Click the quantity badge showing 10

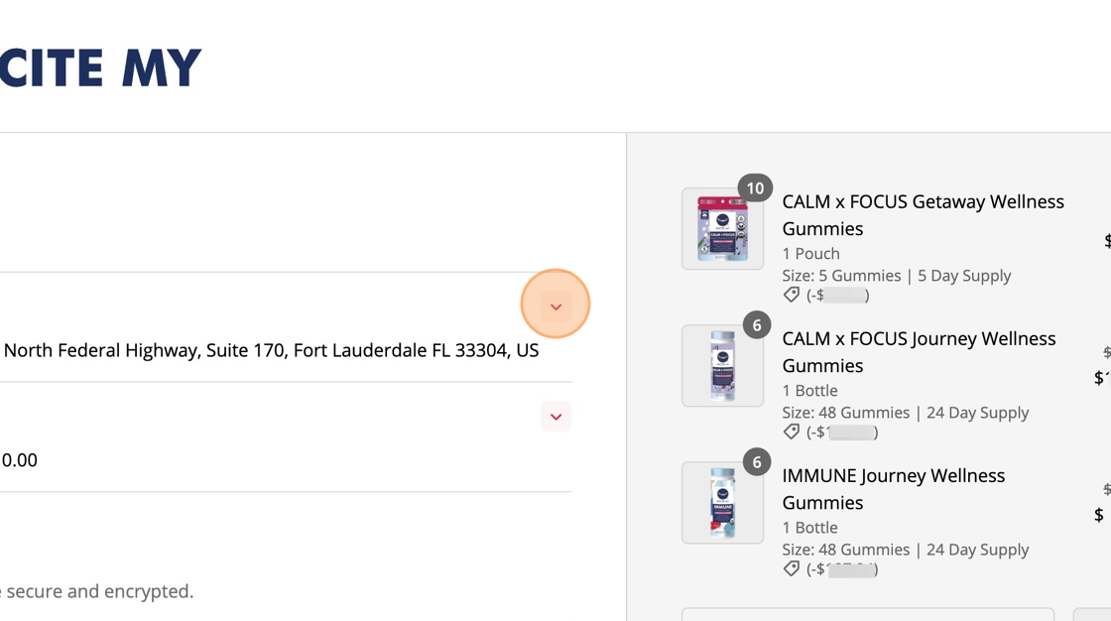(755, 187)
